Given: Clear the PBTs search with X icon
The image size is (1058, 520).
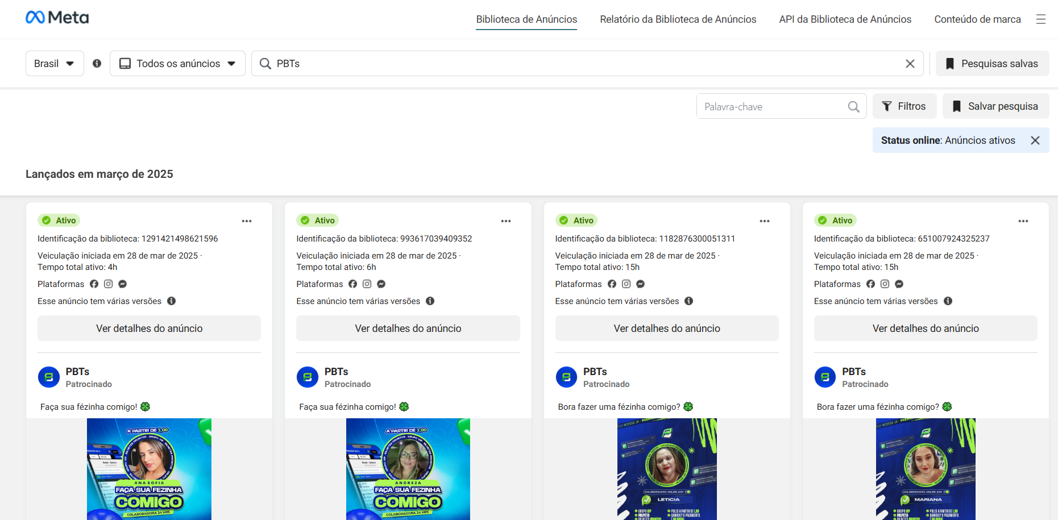Looking at the screenshot, I should click(910, 64).
